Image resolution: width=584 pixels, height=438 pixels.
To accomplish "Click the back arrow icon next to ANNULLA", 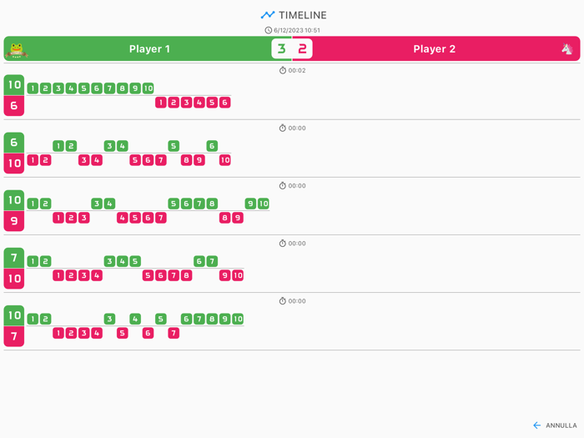I will 536,425.
